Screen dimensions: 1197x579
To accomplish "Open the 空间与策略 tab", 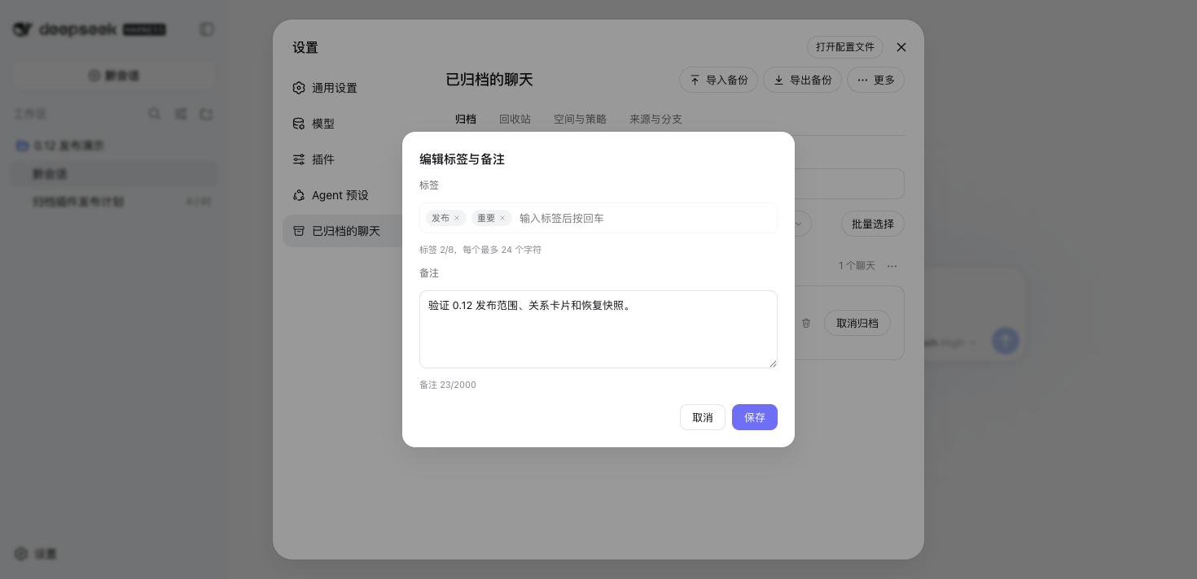I will 580,119.
